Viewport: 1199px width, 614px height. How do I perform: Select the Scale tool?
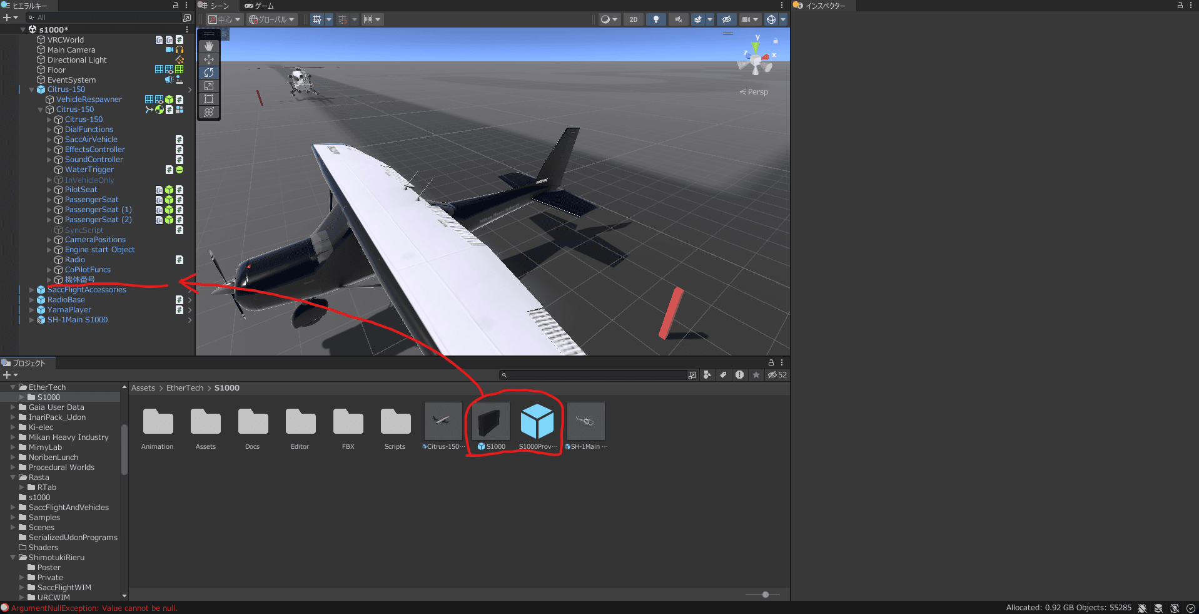[209, 86]
